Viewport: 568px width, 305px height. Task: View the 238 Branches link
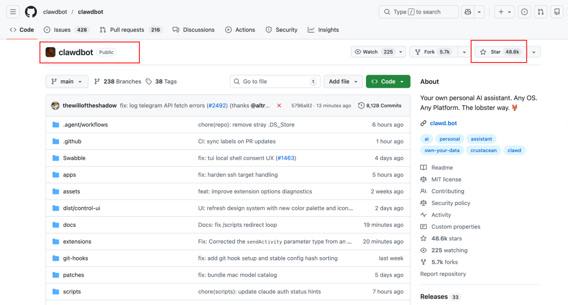118,82
